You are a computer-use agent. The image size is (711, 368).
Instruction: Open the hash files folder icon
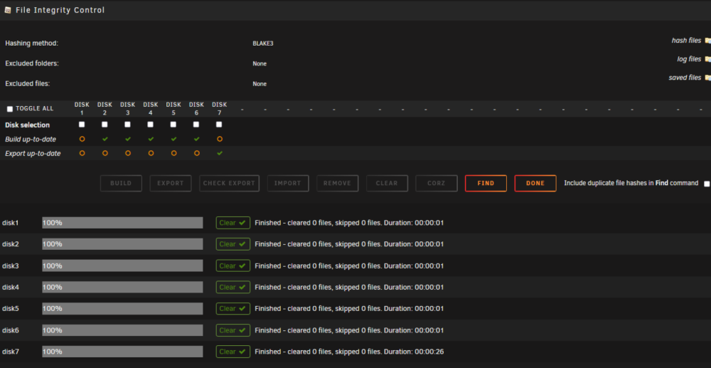click(707, 41)
